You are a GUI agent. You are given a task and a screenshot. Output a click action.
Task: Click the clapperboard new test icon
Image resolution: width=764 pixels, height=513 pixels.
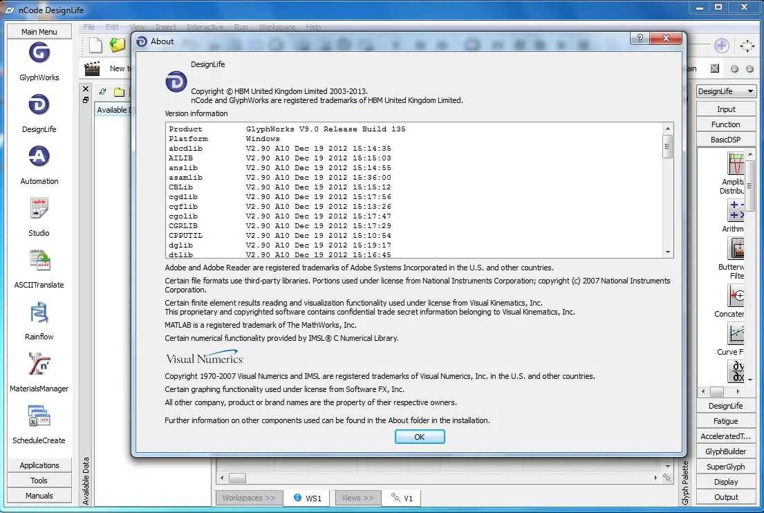92,68
